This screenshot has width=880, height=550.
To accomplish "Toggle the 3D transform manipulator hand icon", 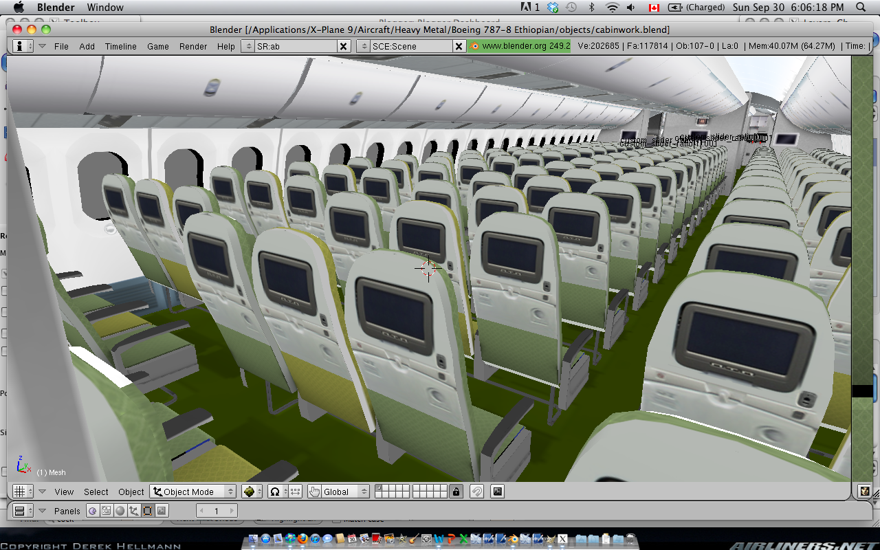I will (314, 492).
